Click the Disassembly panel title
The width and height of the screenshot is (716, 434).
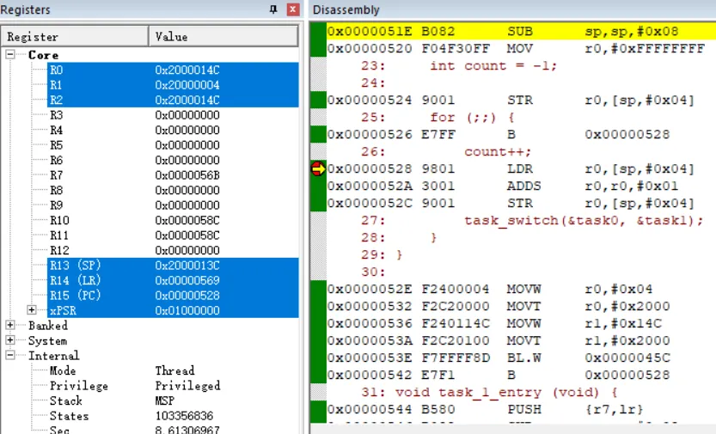coord(346,9)
